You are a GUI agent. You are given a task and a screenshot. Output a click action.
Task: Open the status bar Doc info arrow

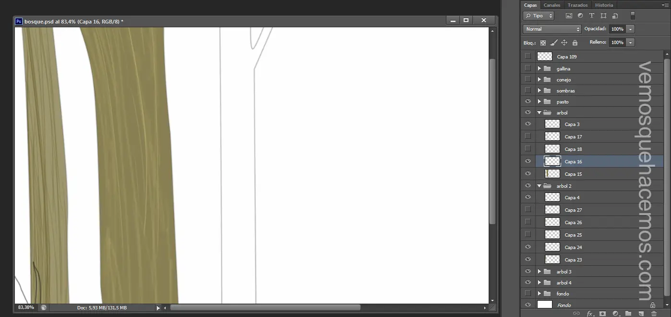pyautogui.click(x=158, y=308)
